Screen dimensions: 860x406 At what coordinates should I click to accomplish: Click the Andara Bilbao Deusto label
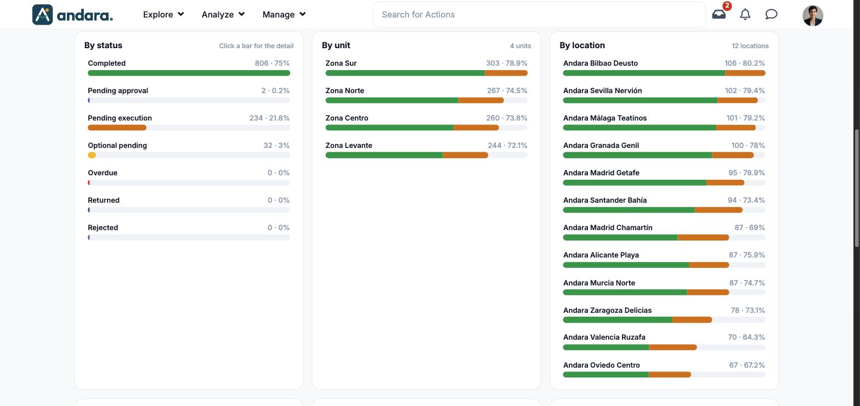click(601, 63)
